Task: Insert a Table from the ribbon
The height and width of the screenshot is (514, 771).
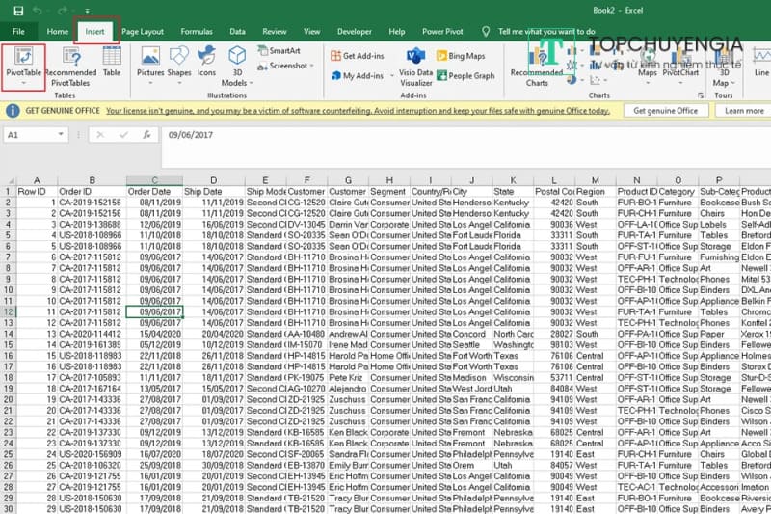Action: [112, 60]
